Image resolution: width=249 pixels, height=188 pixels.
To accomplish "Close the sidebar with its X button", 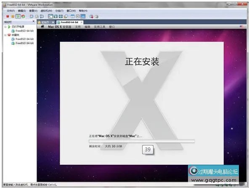I will (x=33, y=21).
